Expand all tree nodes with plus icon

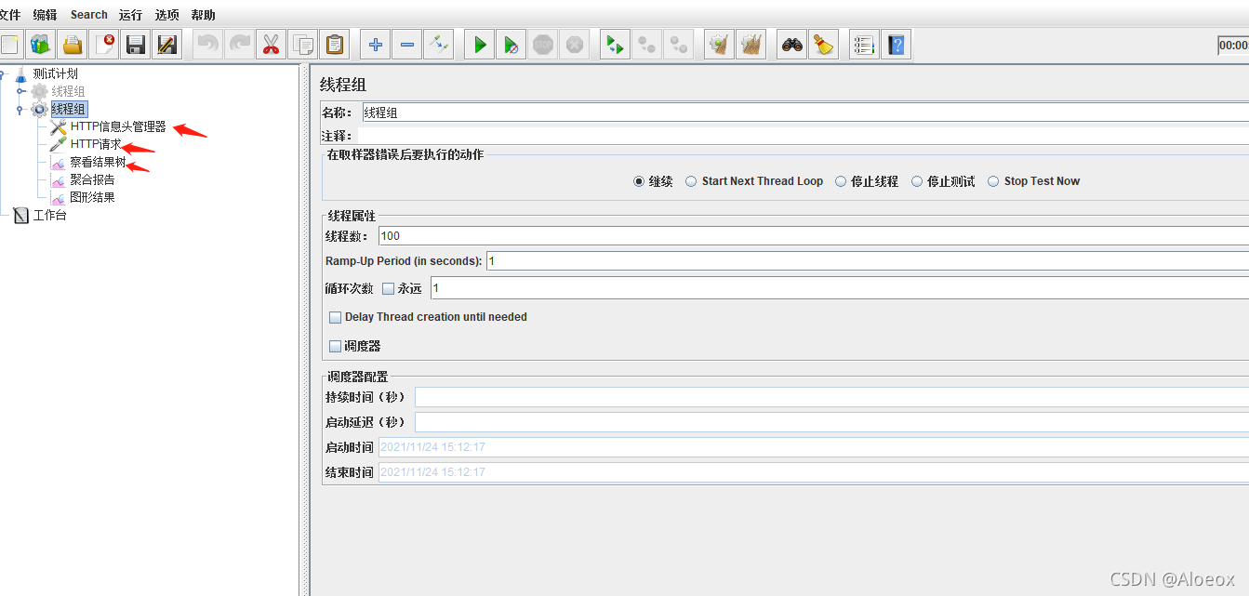376,44
